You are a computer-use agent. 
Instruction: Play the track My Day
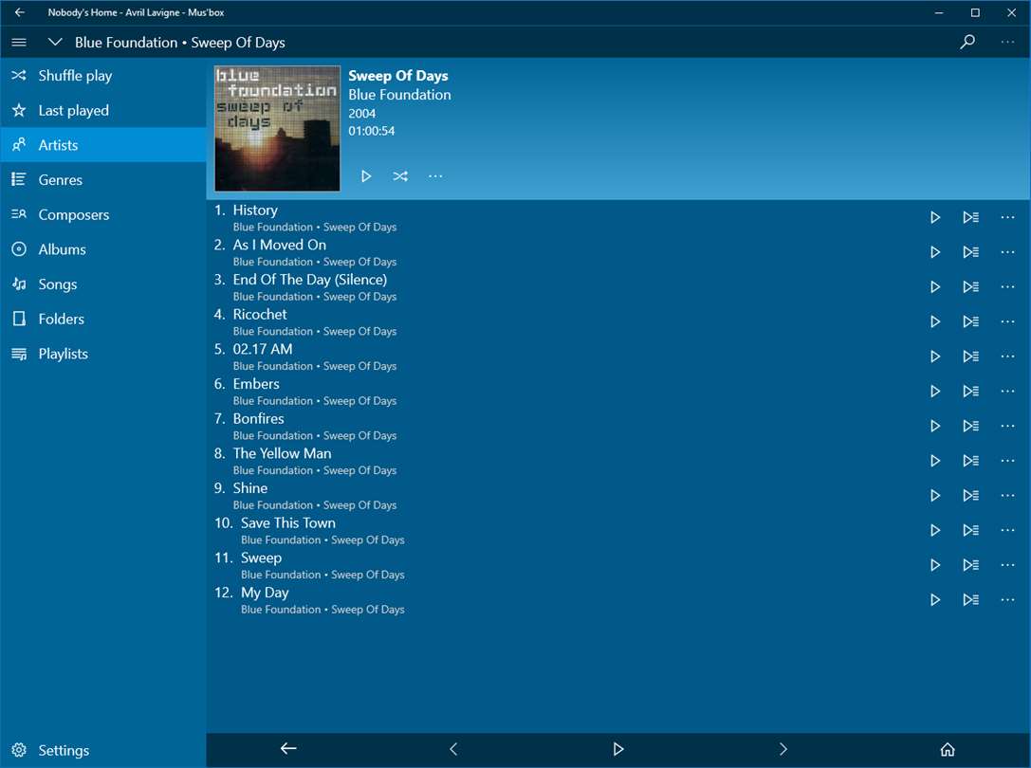click(935, 600)
